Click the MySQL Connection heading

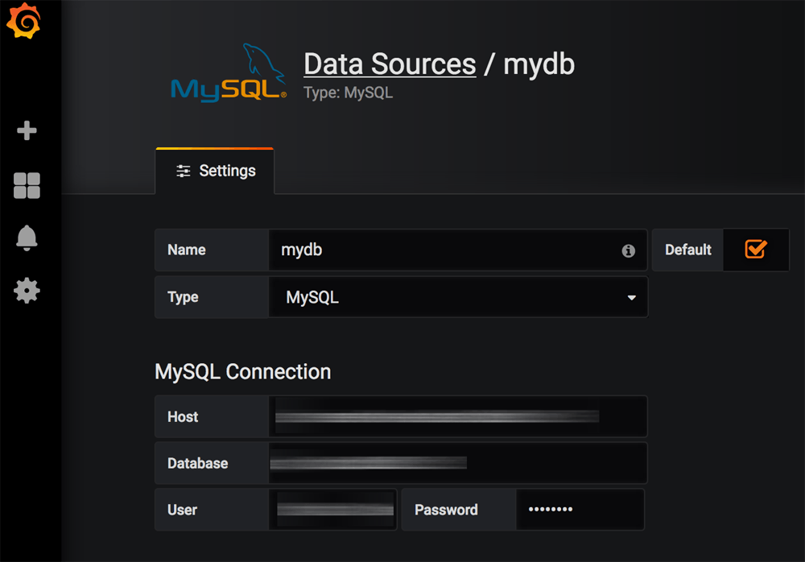pyautogui.click(x=243, y=372)
